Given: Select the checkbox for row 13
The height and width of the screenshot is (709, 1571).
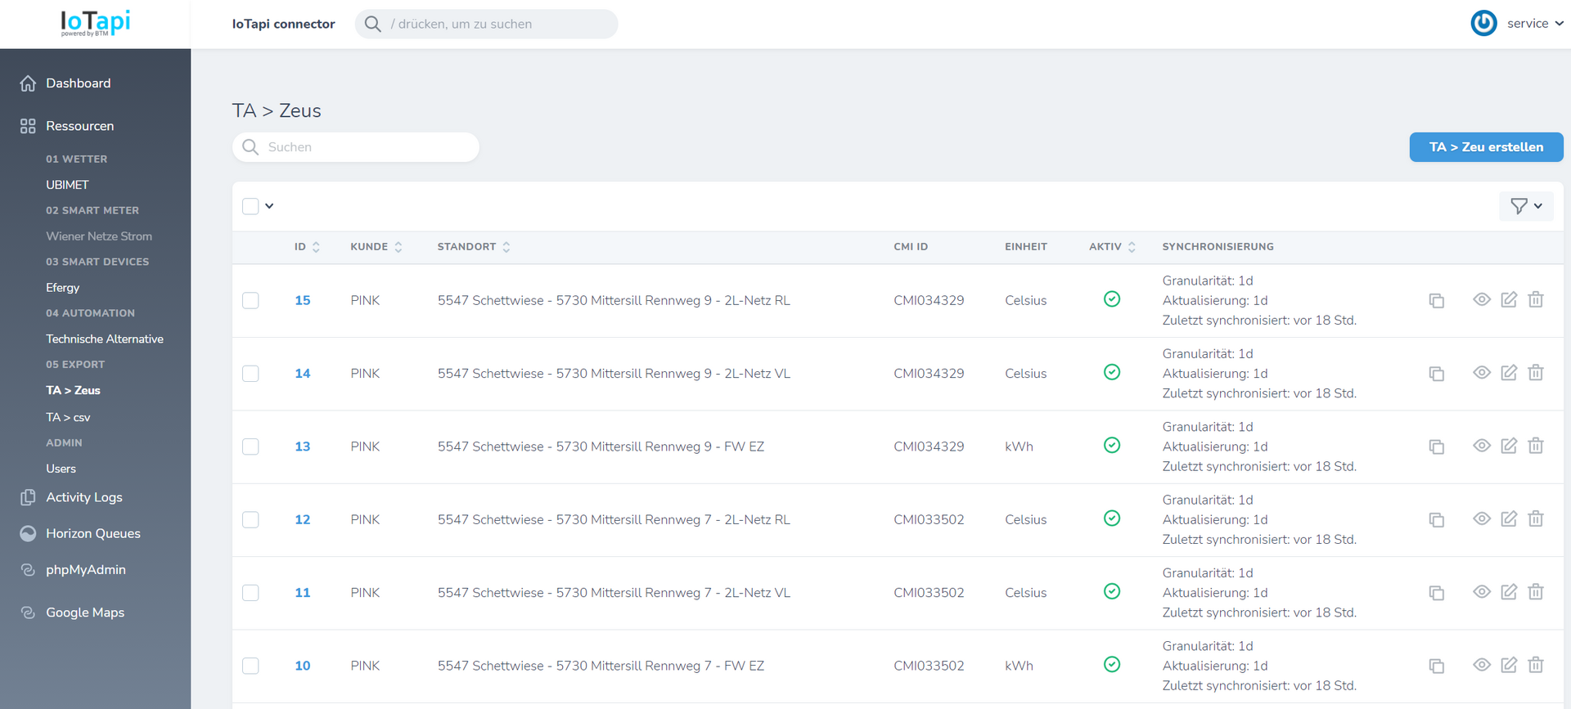Looking at the screenshot, I should coord(250,446).
